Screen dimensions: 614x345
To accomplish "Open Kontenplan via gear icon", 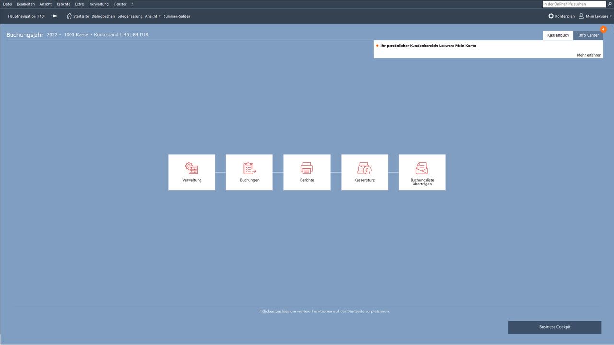I will tap(551, 16).
